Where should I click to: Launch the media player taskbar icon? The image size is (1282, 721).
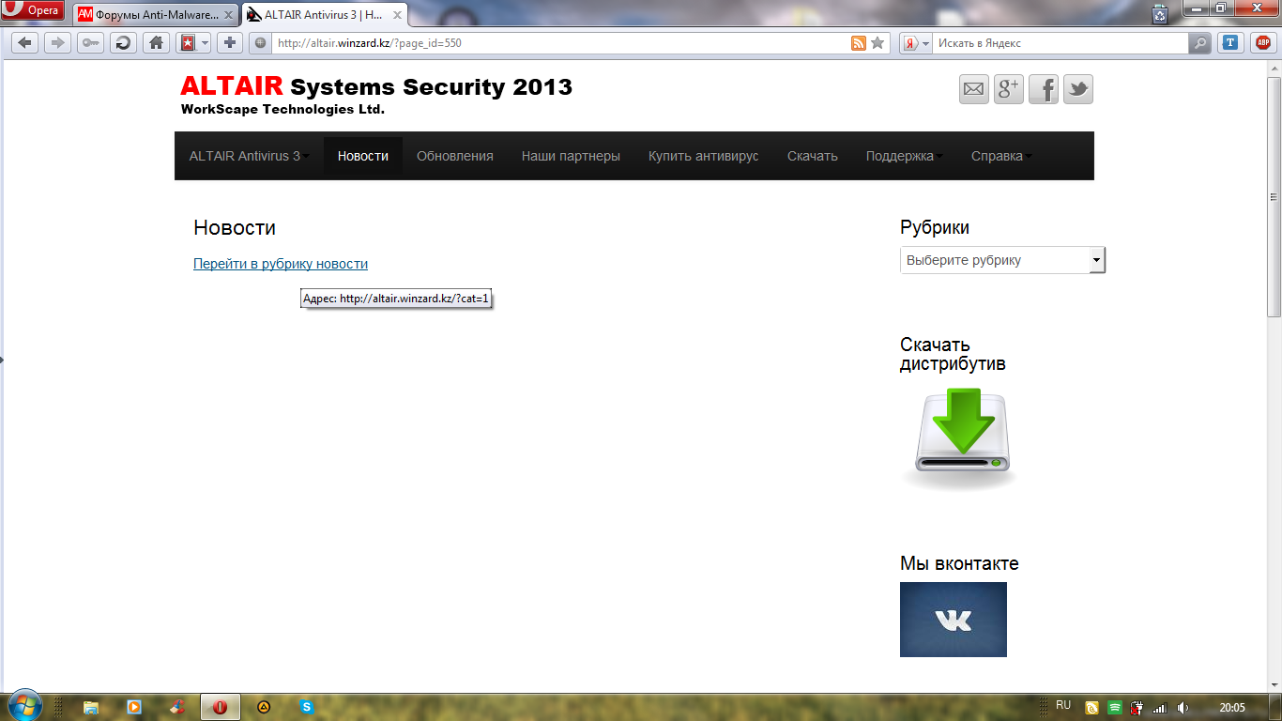click(x=133, y=707)
